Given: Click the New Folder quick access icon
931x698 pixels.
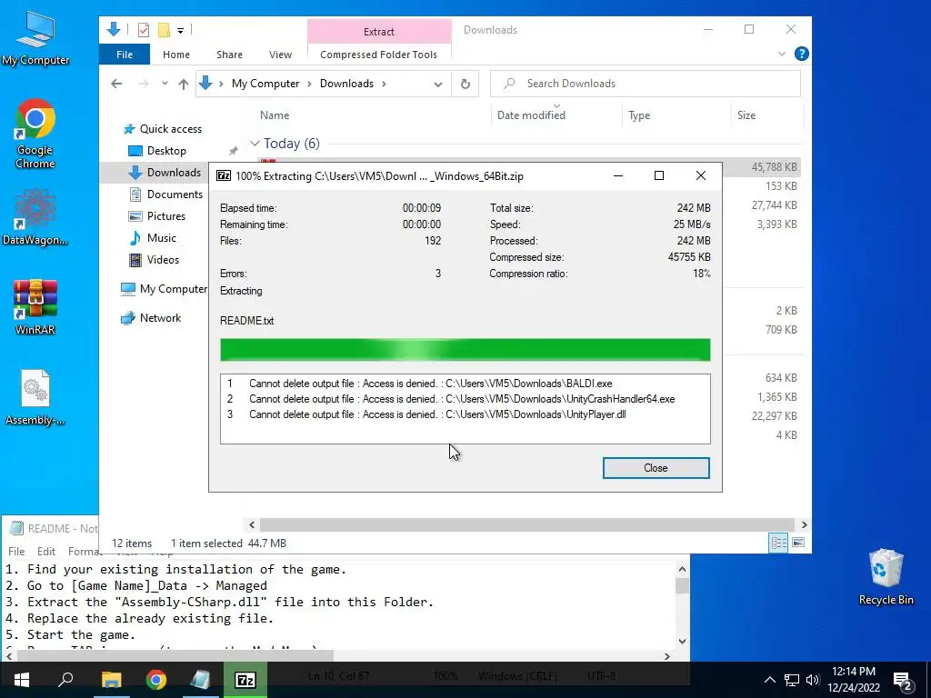Looking at the screenshot, I should click(164, 30).
